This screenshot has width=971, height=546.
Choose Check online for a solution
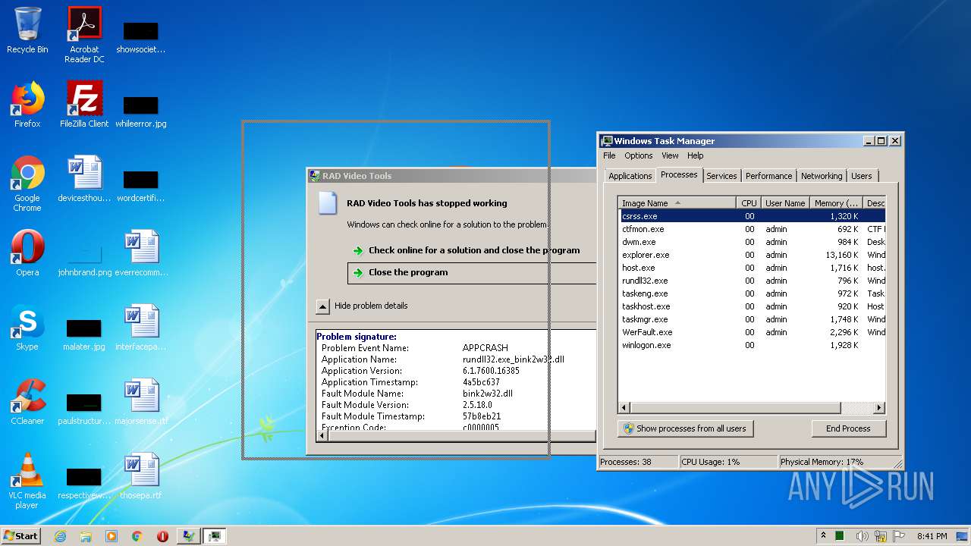474,250
